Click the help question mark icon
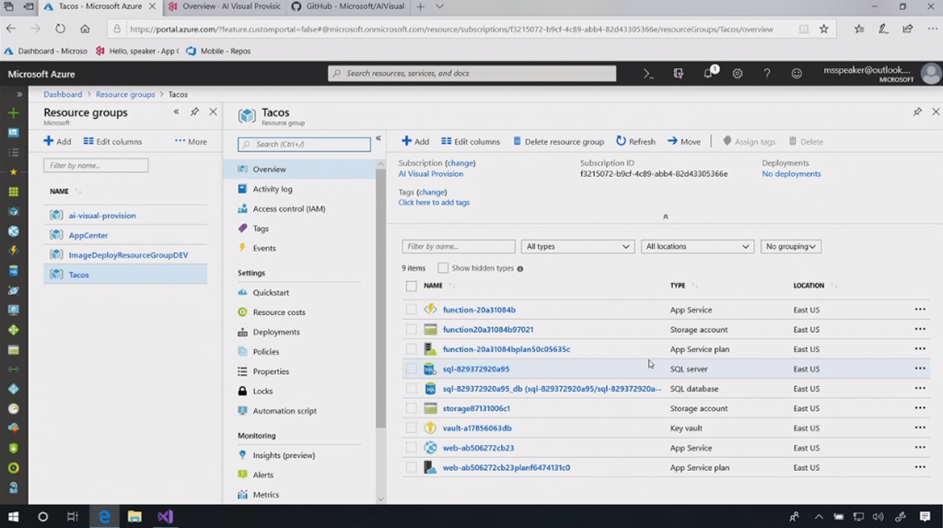The height and width of the screenshot is (528, 943). pos(767,74)
